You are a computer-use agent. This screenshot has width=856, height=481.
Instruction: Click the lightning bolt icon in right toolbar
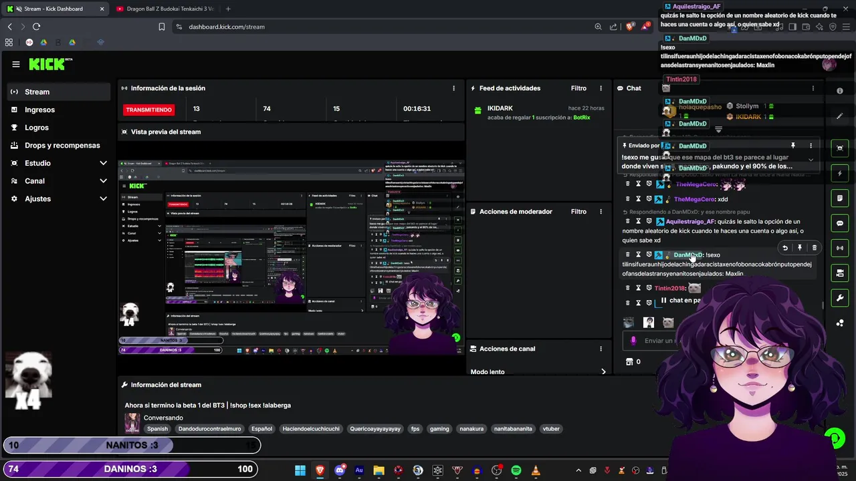pos(840,173)
